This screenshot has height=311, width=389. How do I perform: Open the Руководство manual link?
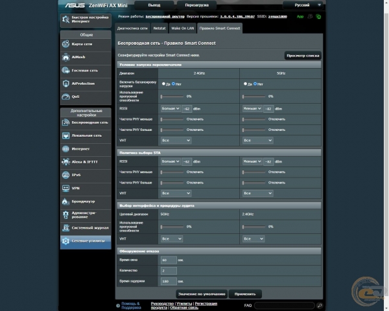click(162, 304)
